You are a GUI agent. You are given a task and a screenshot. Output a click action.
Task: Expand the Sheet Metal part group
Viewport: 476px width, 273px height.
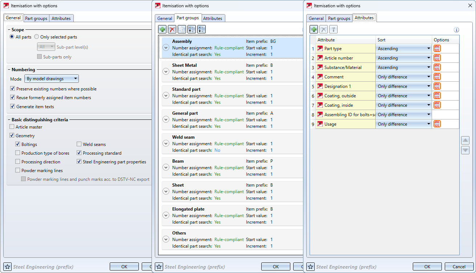(x=166, y=72)
